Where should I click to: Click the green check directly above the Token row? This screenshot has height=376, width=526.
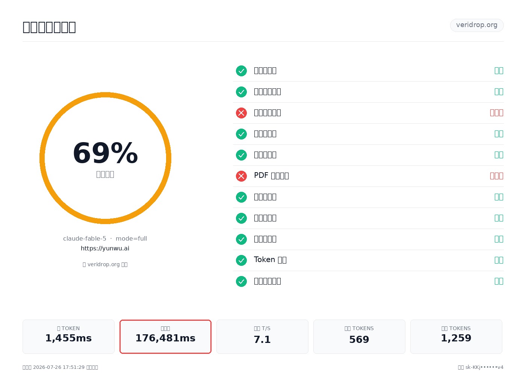(241, 239)
